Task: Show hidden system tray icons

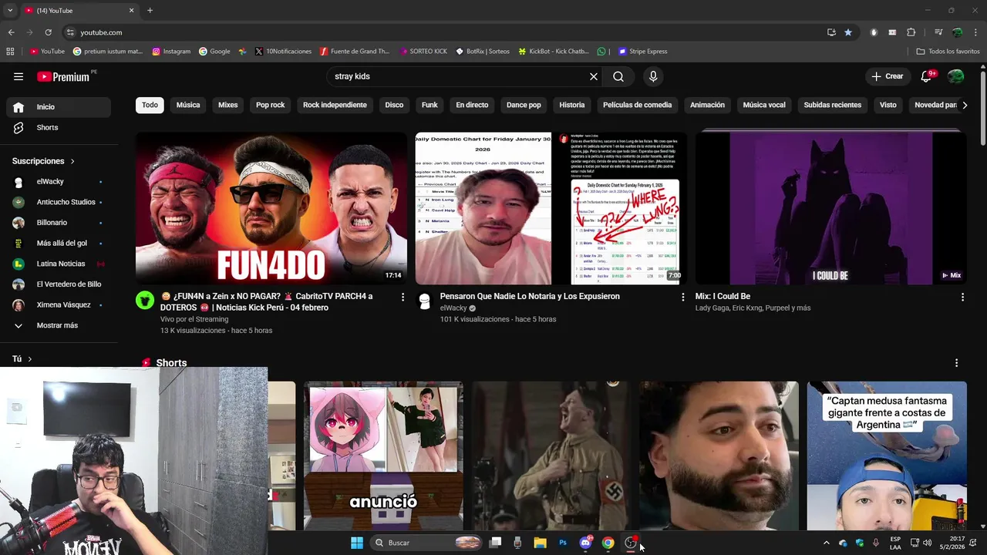Action: [x=827, y=543]
